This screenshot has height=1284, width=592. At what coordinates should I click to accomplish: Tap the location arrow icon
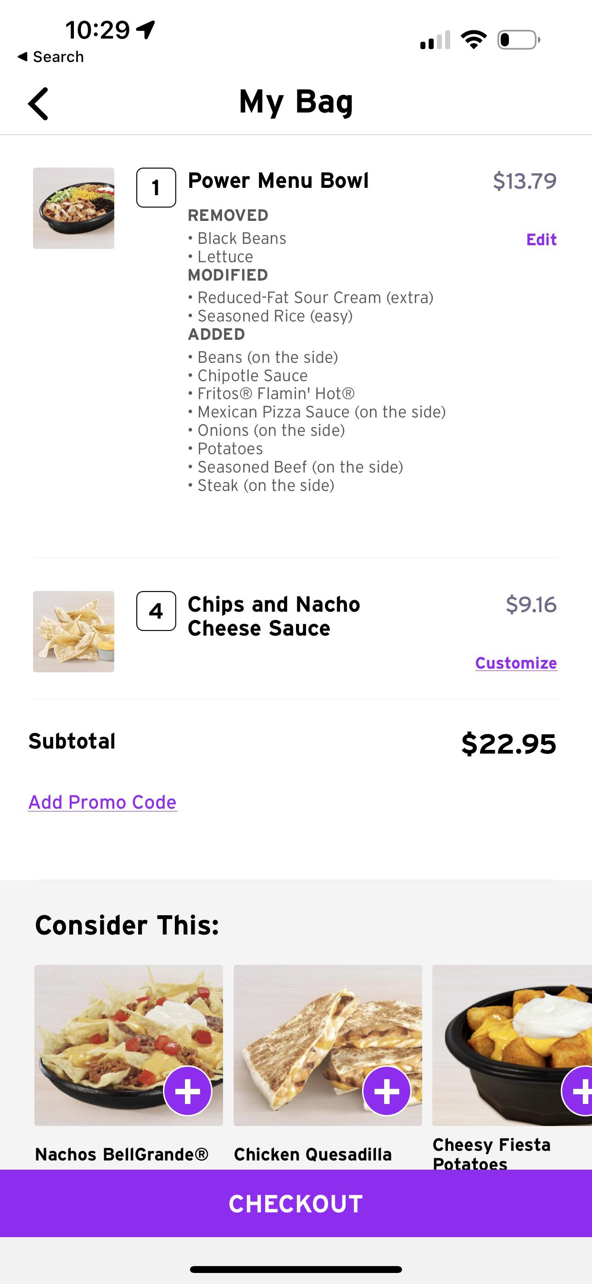pyautogui.click(x=146, y=30)
